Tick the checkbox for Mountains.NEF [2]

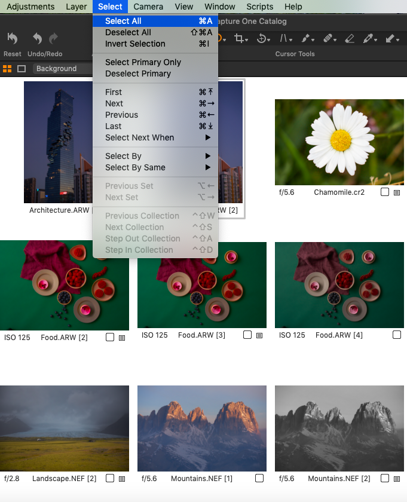point(385,478)
